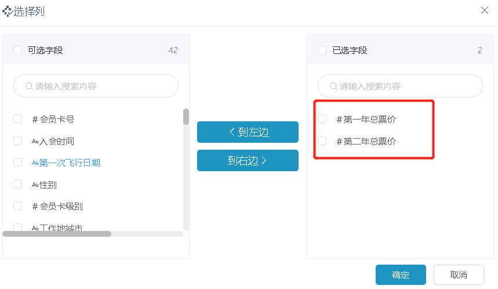Tick the 第一次飞行日期 checkbox

pyautogui.click(x=18, y=162)
